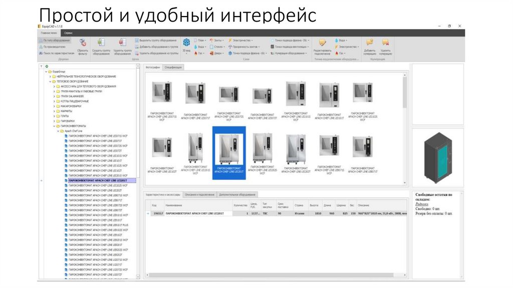Open the План layer dropdown
This screenshot has width=513, height=288.
(x=200, y=40)
